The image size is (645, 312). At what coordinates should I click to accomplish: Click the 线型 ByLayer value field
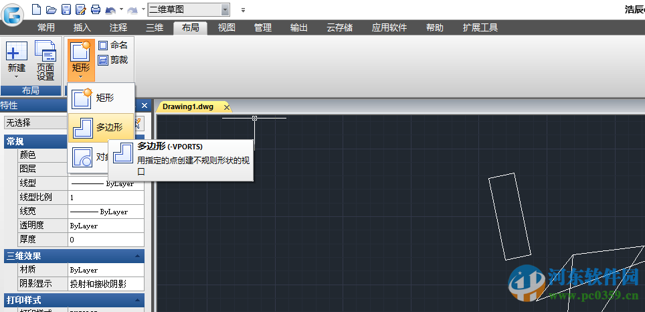(x=106, y=183)
